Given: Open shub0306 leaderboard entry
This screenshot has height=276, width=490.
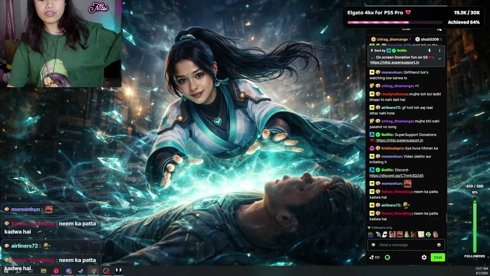Looking at the screenshot, I should coord(429,39).
